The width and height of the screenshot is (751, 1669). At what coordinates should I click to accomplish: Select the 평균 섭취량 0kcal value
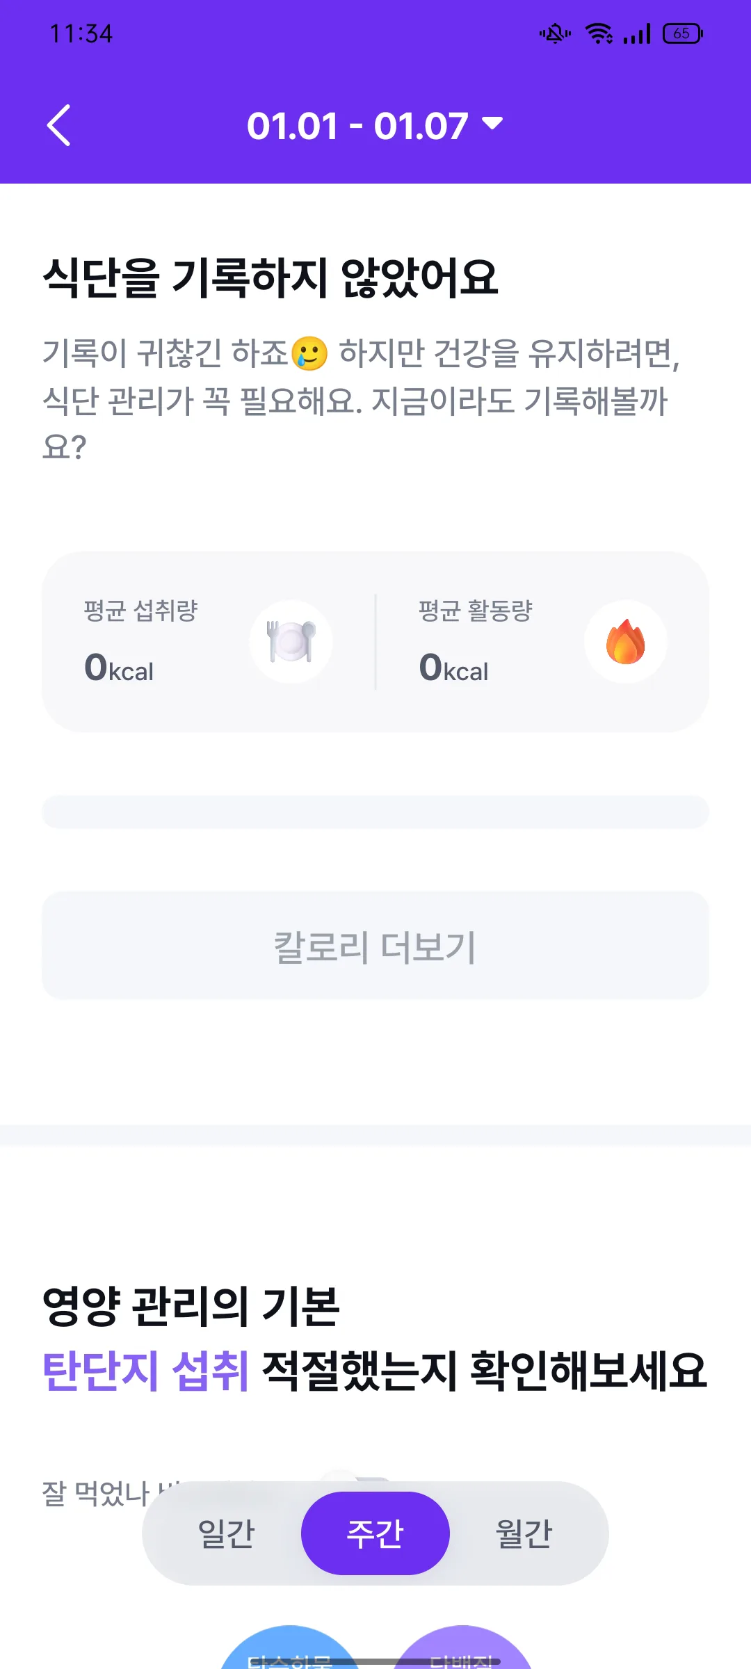[119, 668]
